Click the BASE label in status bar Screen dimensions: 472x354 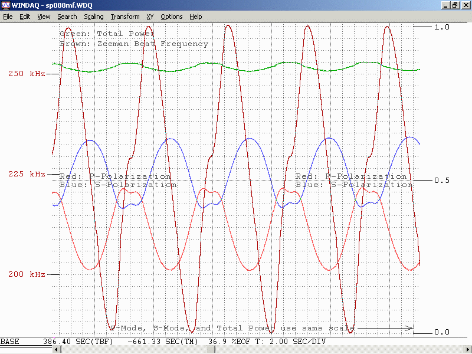(9, 342)
